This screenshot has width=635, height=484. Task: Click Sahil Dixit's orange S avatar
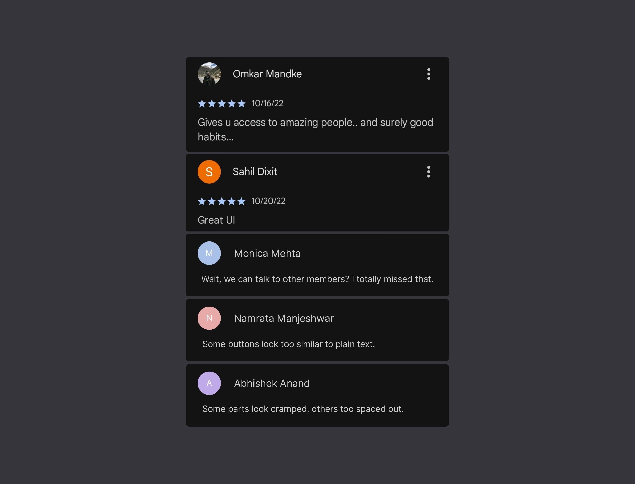209,172
